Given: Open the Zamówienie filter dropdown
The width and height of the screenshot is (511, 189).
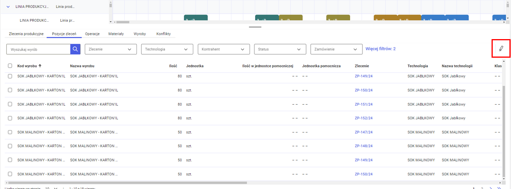Looking at the screenshot, I should click(x=336, y=49).
